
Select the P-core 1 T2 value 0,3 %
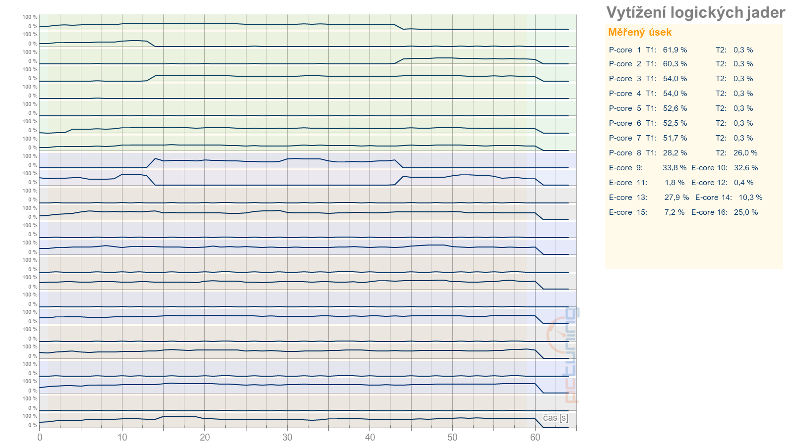[x=743, y=50]
